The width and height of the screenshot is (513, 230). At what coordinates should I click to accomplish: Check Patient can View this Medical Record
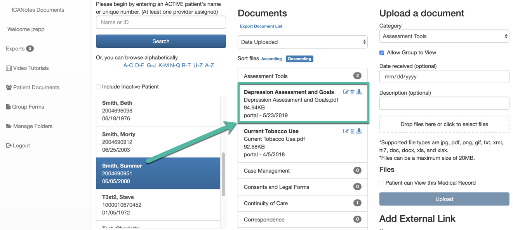click(382, 183)
